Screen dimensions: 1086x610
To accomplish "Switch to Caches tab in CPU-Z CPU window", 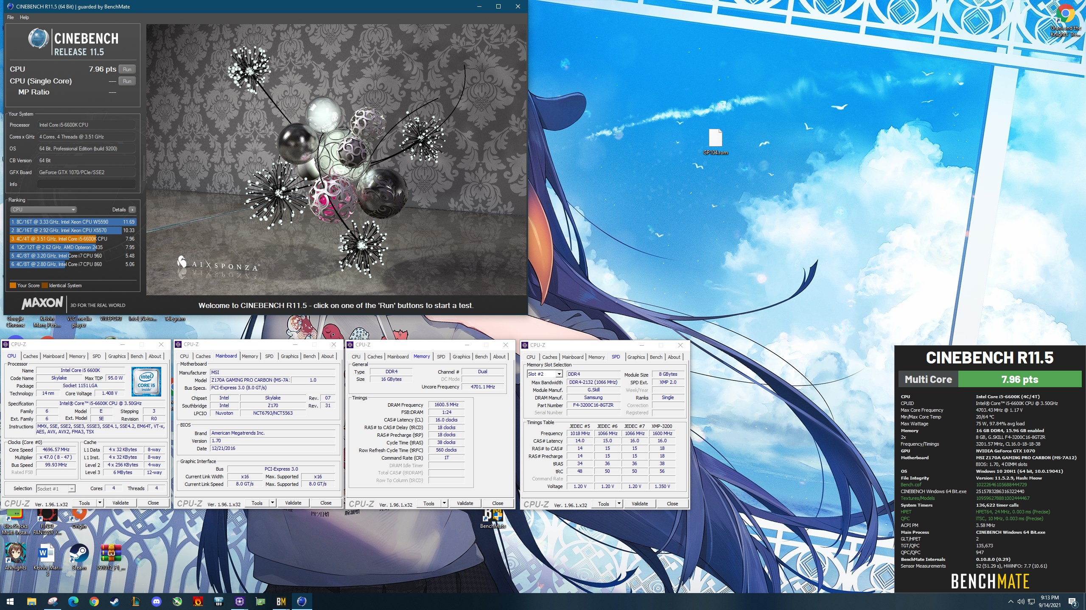I will point(31,356).
